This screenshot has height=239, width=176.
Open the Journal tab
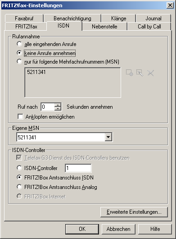click(153, 18)
